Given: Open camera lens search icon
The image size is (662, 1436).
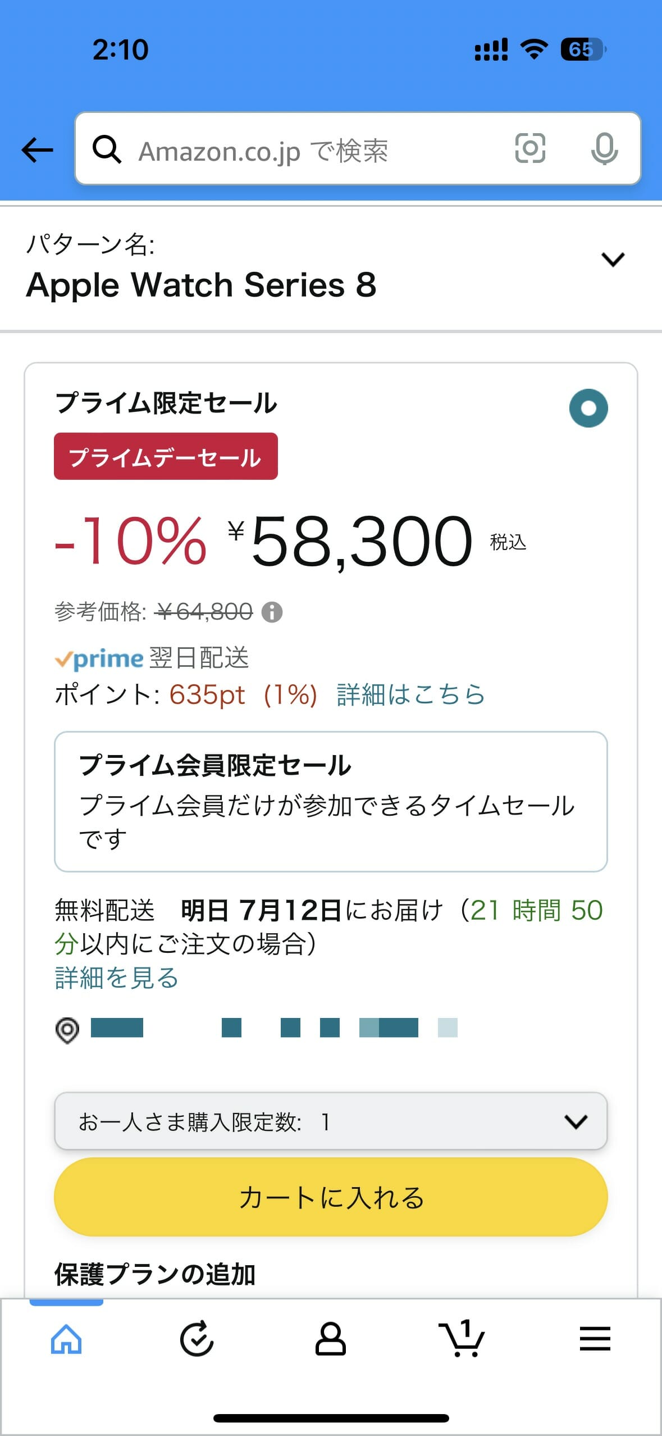Looking at the screenshot, I should click(x=530, y=148).
